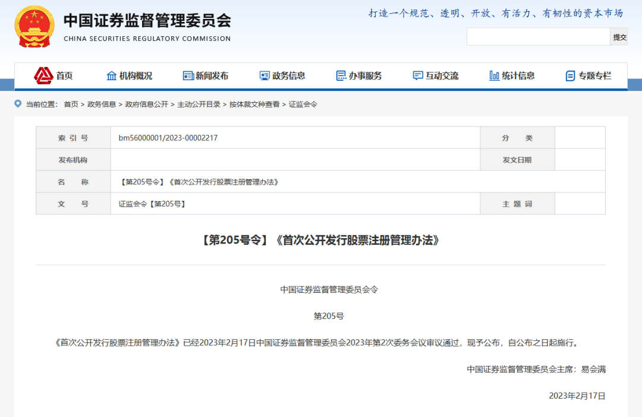Click the building icon beside 机构概况
Screen dimensions: 642x417
(x=111, y=75)
